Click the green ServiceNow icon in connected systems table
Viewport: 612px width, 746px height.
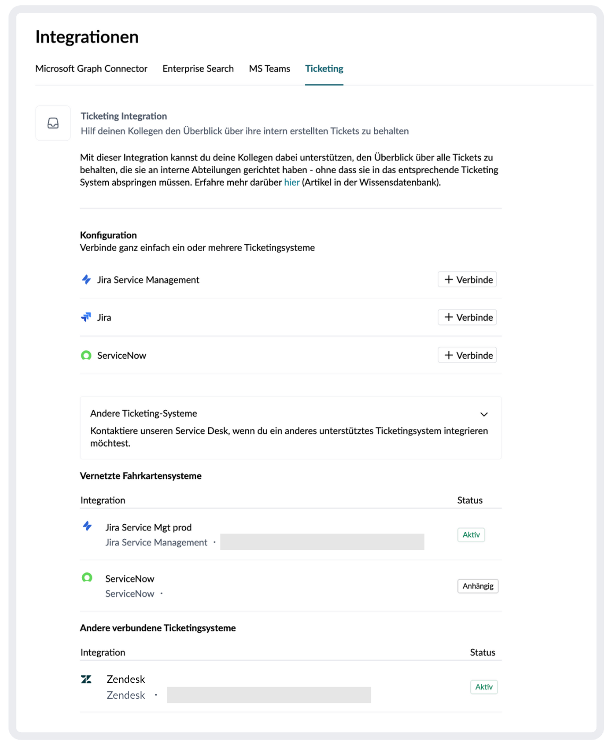87,578
